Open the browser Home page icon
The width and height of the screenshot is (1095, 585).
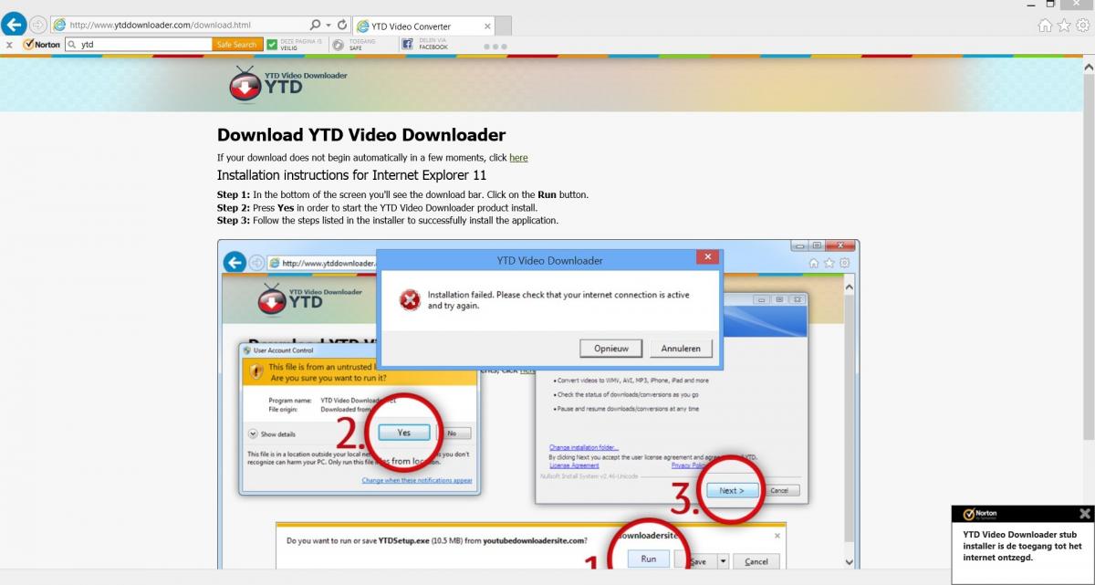coord(1045,26)
